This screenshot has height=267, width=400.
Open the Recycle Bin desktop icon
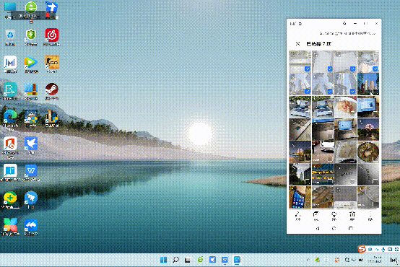pyautogui.click(x=10, y=38)
